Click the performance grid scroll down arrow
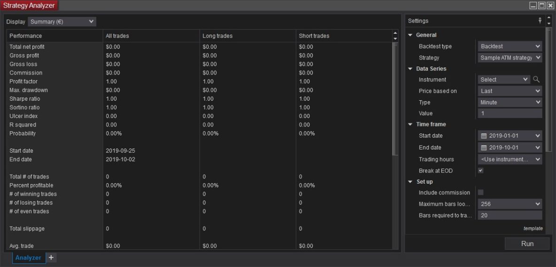Image resolution: width=556 pixels, height=267 pixels. (x=395, y=38)
